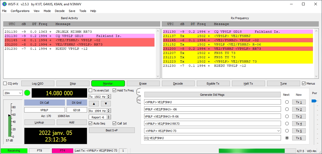Click the Tx 6 message field CQ VE2/F5NHJ

pos(213,138)
